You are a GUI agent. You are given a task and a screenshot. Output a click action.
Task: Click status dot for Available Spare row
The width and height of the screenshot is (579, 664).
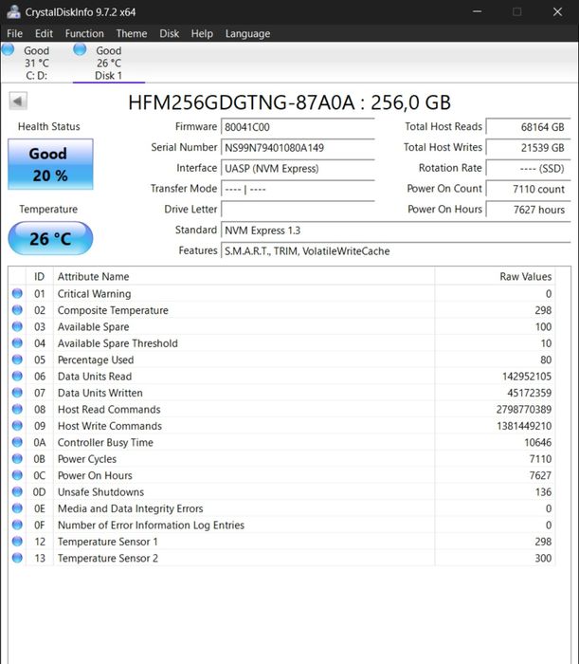click(17, 326)
